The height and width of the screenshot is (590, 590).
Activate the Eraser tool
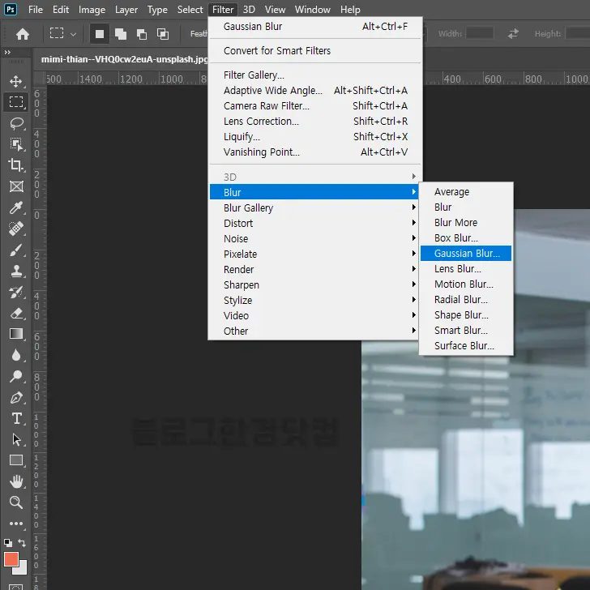[16, 313]
